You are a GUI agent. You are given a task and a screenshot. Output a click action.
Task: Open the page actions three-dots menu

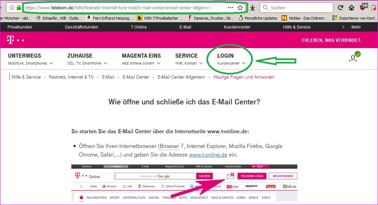(x=231, y=8)
